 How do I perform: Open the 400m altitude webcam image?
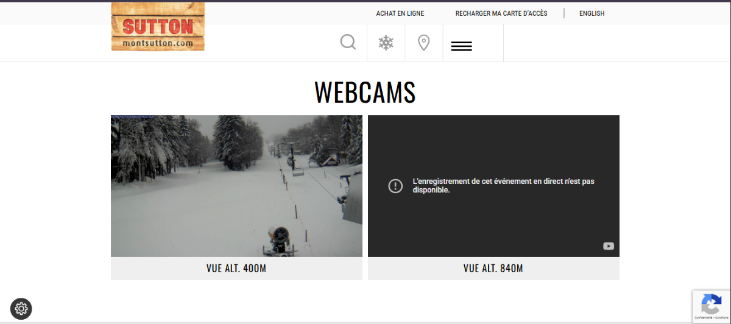click(x=236, y=186)
